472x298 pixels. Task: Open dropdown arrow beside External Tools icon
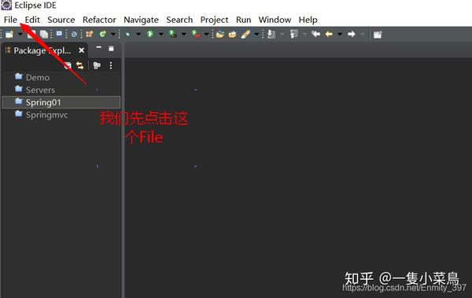[206, 35]
